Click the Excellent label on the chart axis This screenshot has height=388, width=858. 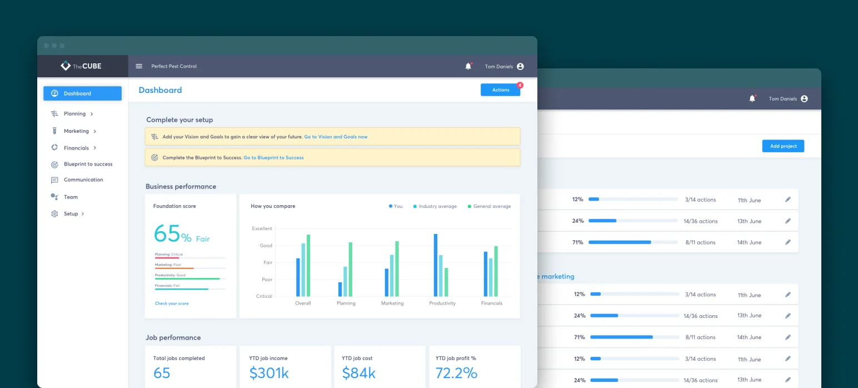click(x=262, y=228)
